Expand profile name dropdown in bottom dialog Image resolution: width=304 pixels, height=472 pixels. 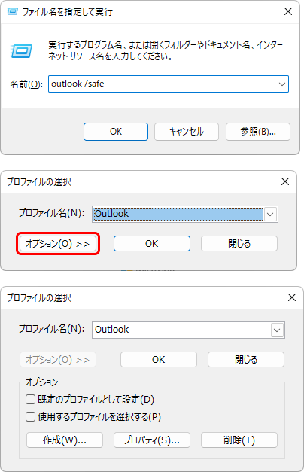277,330
